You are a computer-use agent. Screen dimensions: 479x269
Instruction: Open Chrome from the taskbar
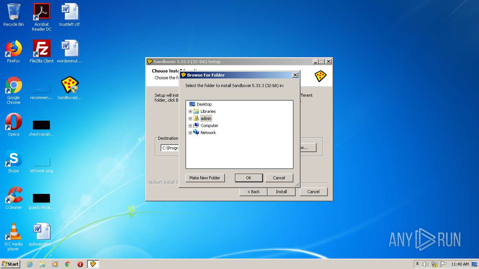click(68, 264)
